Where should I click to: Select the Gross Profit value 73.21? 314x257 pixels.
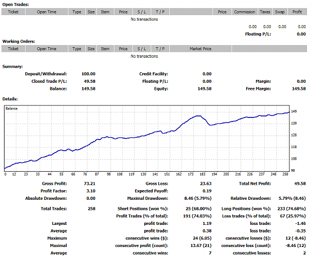pyautogui.click(x=89, y=183)
